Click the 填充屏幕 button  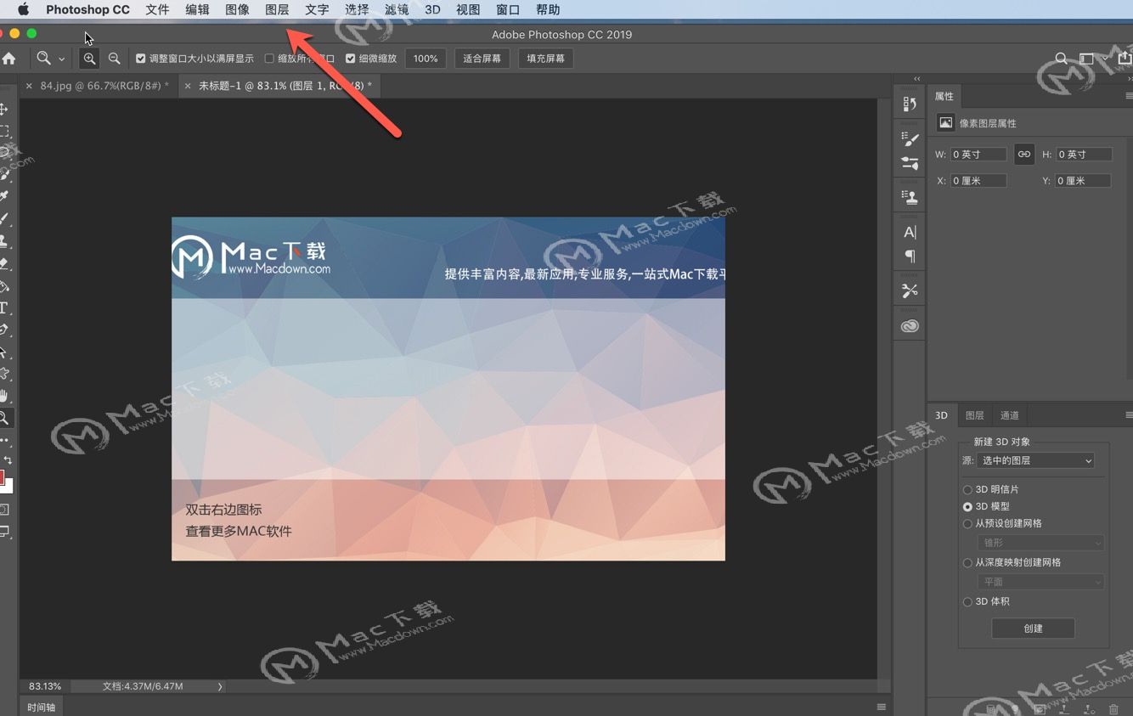tap(546, 59)
